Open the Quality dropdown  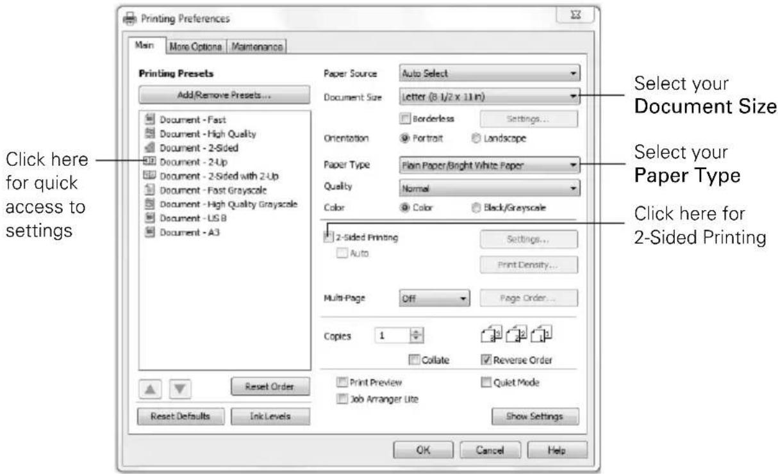click(x=488, y=188)
